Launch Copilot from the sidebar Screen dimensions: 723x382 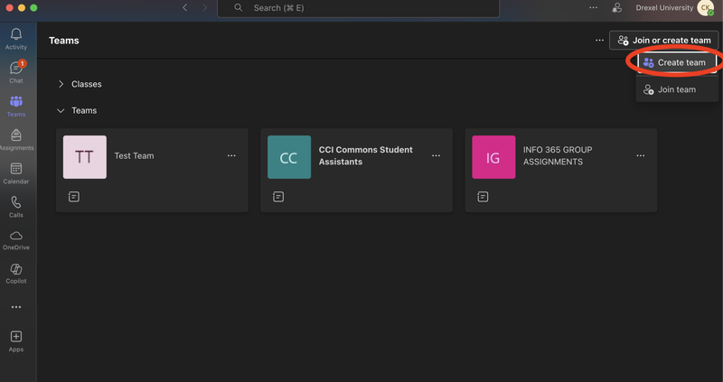pos(16,273)
